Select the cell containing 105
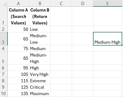 pyautogui.click(x=18, y=74)
